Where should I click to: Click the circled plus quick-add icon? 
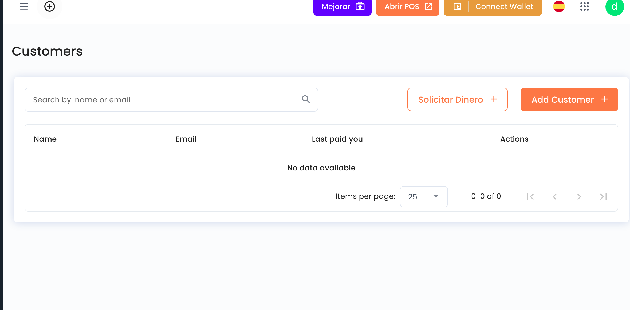[x=50, y=6]
